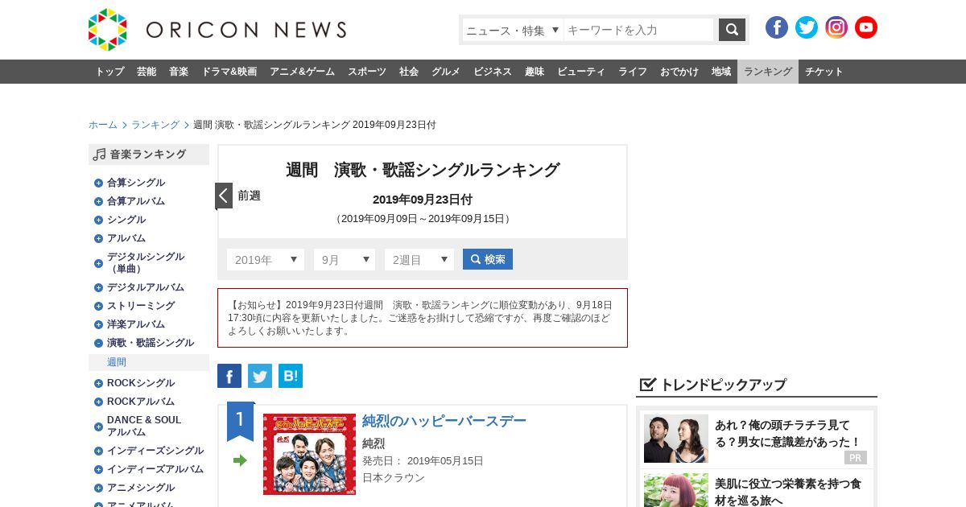Share ranking on Facebook square button
Viewport: 966px width, 507px height.
tap(229, 376)
